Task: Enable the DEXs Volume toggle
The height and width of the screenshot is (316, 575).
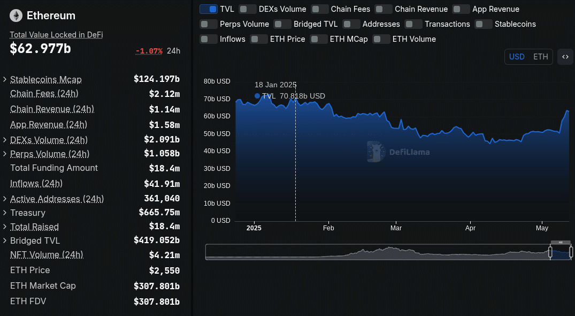Action: (248, 9)
